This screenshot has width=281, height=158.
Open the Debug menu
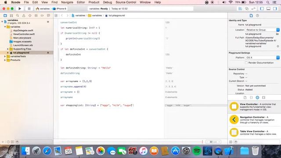[x=107, y=2]
